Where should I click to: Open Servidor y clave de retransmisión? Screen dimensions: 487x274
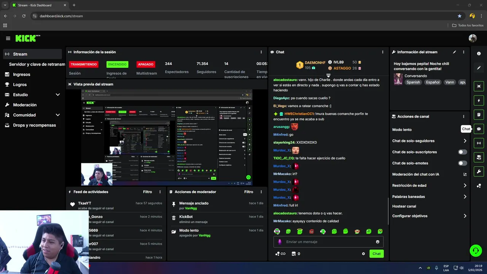point(37,64)
